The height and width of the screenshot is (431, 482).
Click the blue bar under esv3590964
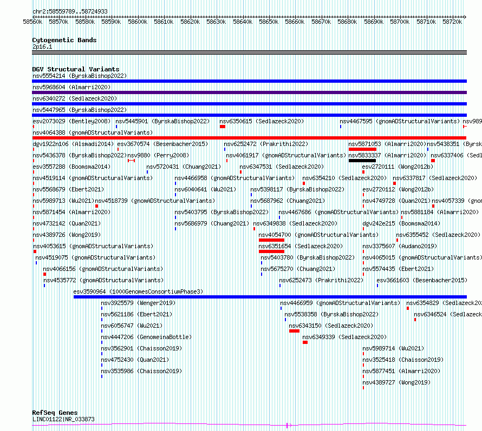[270, 297]
